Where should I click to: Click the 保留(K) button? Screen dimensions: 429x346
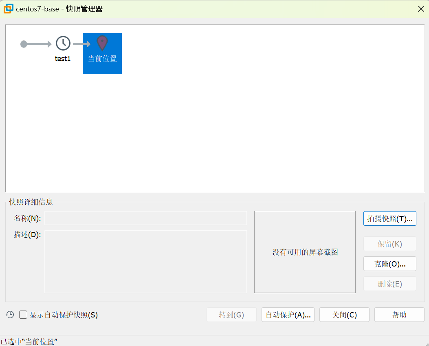389,244
